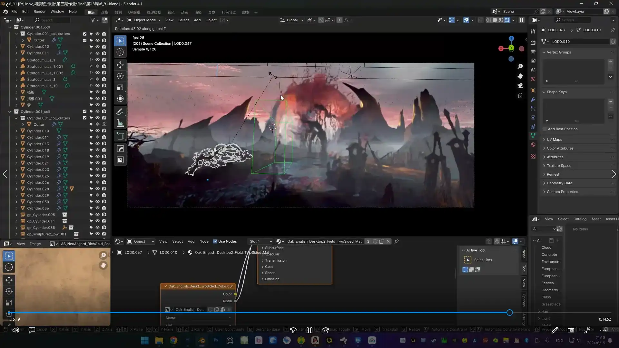Expand the Stratocumulus_1 tree item

[16, 60]
